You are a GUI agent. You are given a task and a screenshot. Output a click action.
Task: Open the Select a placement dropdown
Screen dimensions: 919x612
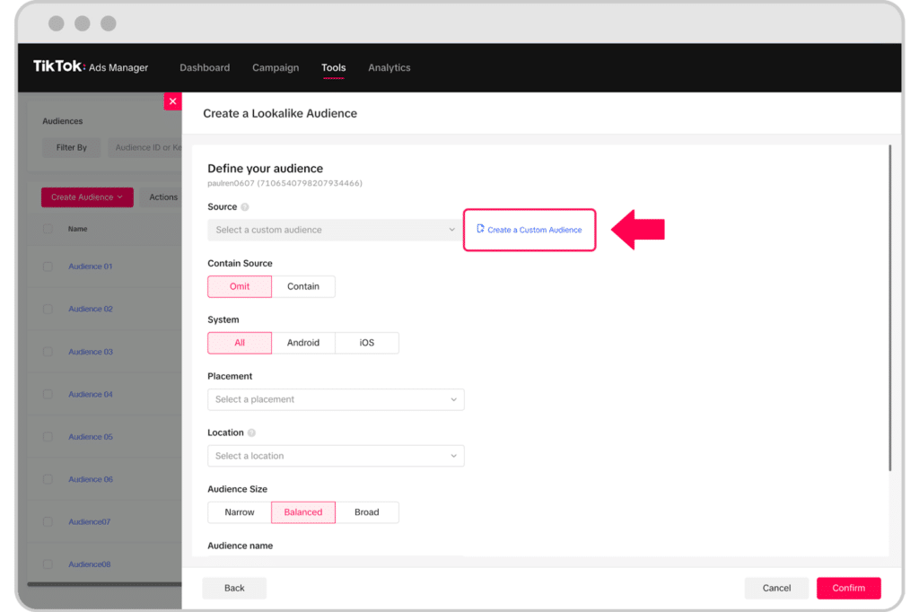pyautogui.click(x=336, y=398)
